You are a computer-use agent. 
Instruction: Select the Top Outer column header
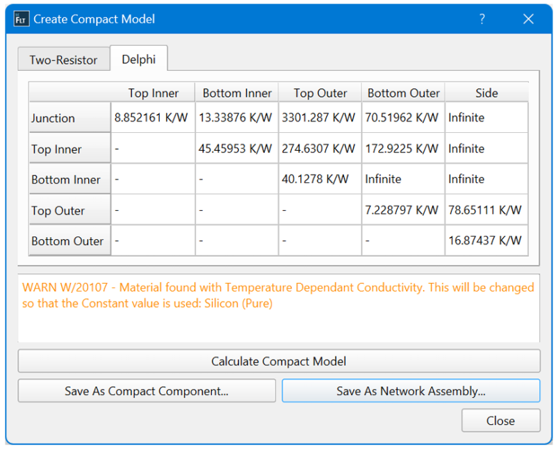point(320,93)
